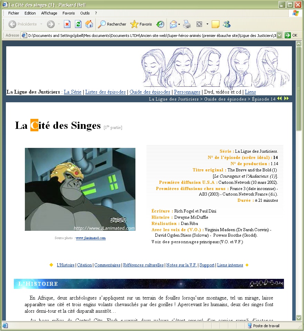Screen dimensions: 304x331
Task: Jump to Liens internes link
Action: 230,265
